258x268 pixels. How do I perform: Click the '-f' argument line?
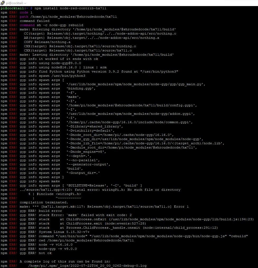(71, 93)
